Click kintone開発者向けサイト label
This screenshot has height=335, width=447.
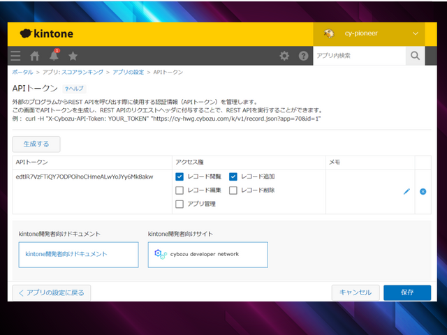(x=180, y=234)
